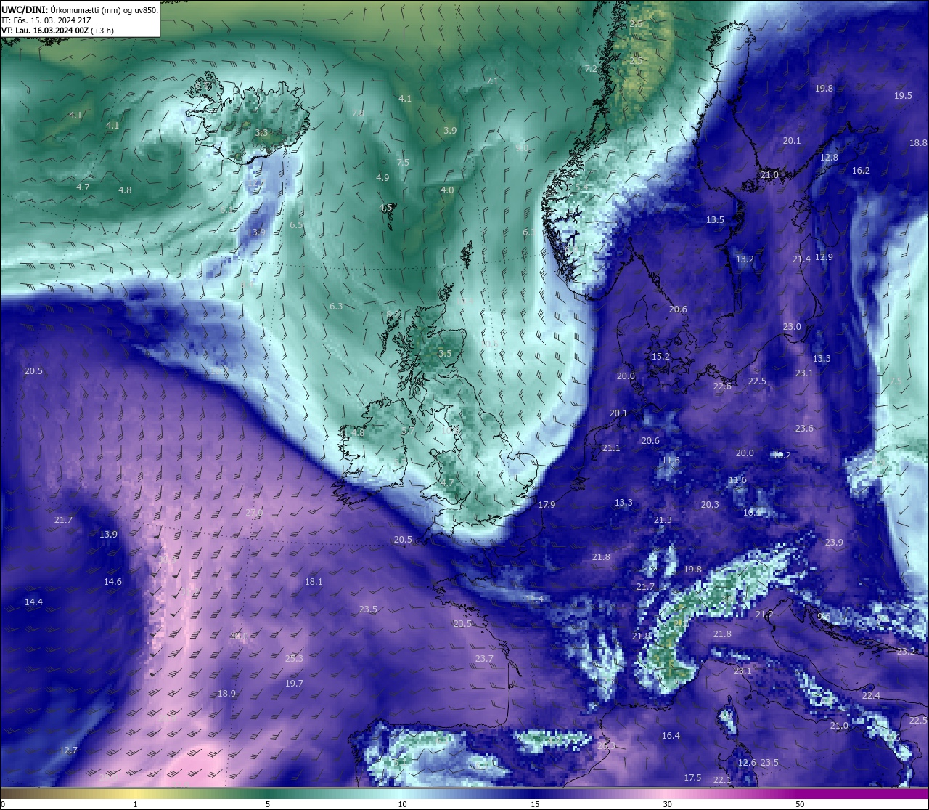This screenshot has width=929, height=810.
Task: Click the 14.6 map value
Action: point(112,582)
